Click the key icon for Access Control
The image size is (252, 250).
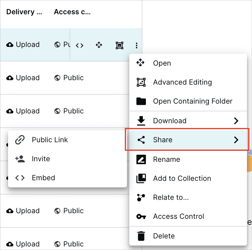(x=141, y=216)
